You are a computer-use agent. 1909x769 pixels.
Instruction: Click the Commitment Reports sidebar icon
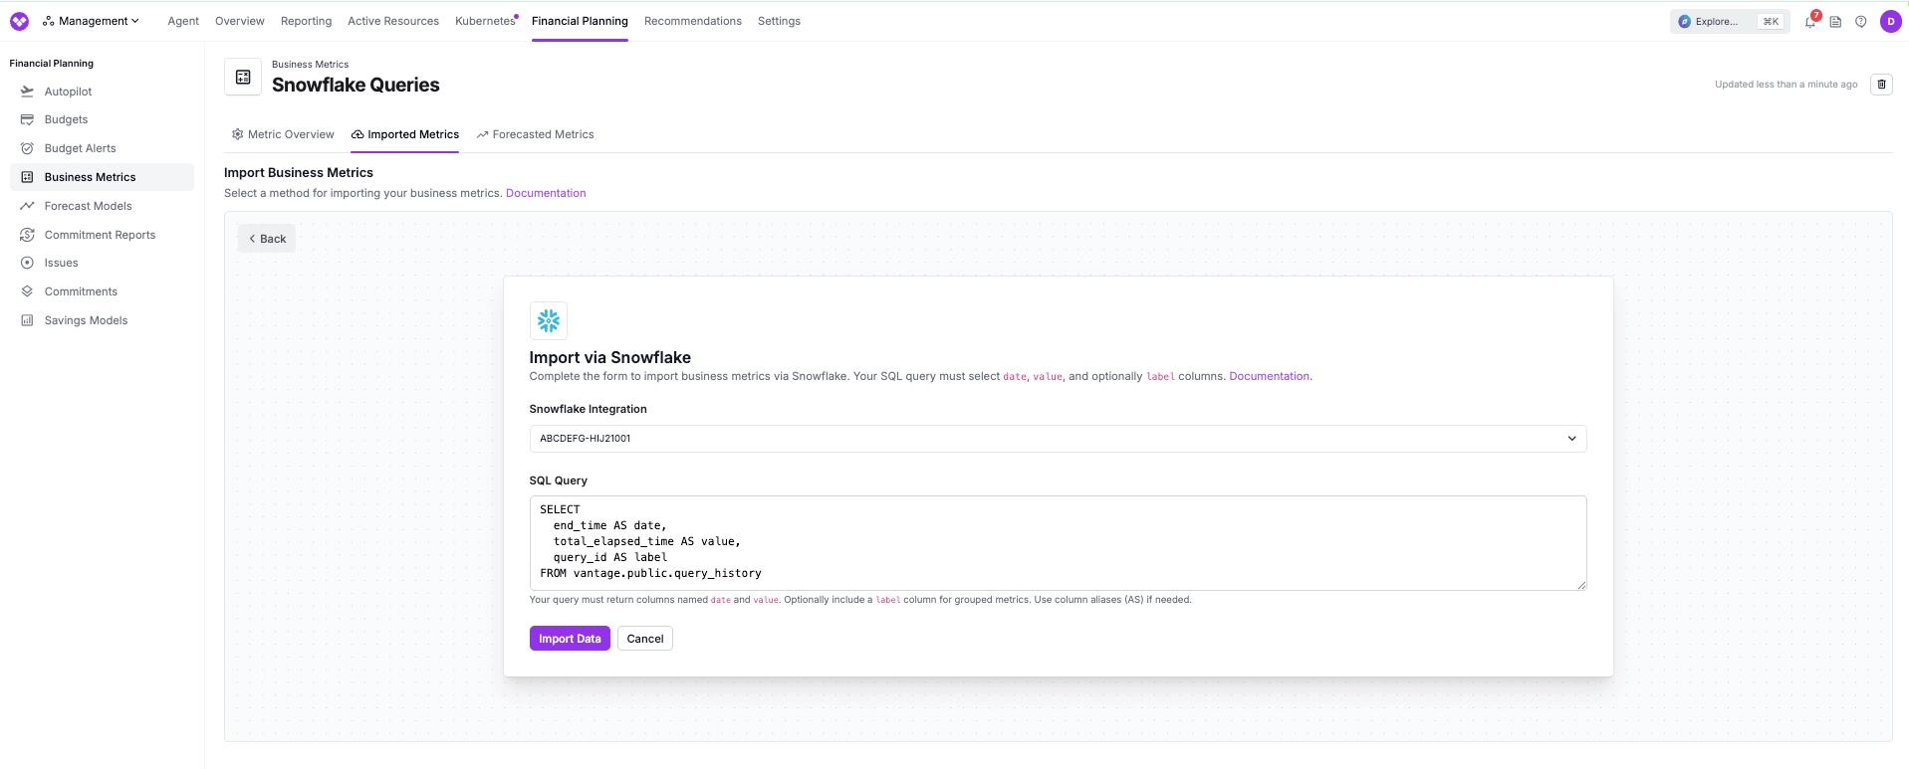pyautogui.click(x=27, y=235)
